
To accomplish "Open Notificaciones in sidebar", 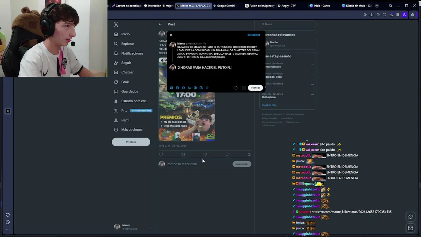I will pos(129,53).
